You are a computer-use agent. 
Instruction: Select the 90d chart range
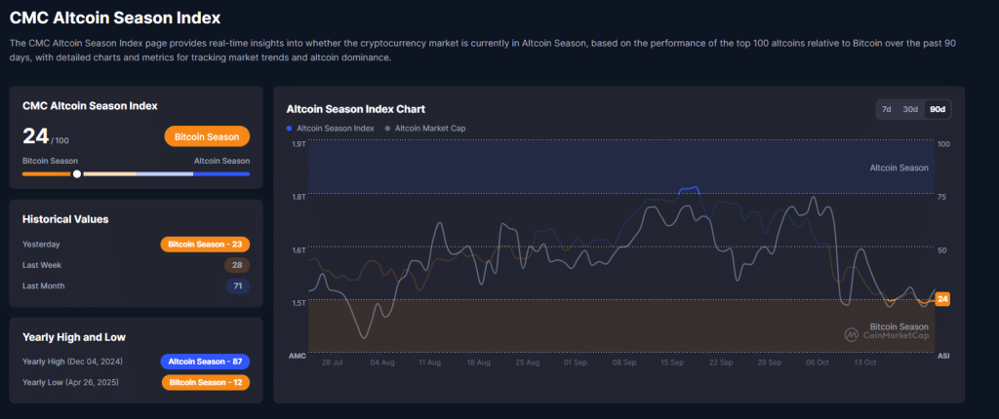click(938, 109)
